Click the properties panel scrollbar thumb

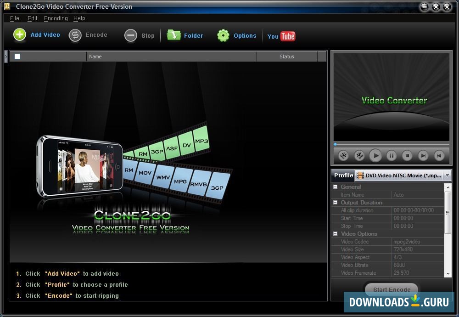tap(448, 213)
